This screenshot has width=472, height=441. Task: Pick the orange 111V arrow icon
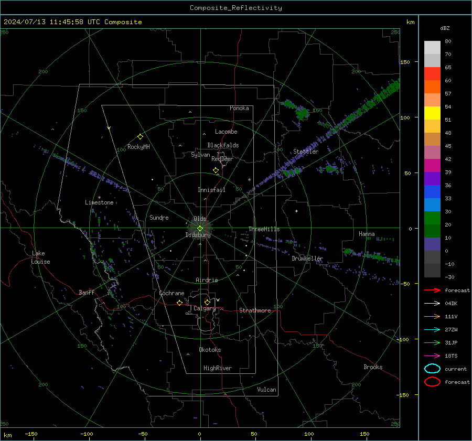432,316
